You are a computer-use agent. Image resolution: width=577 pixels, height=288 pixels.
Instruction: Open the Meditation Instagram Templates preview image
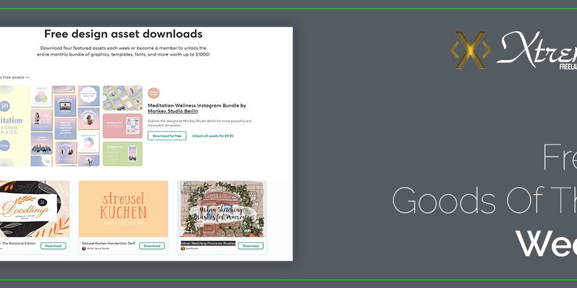[50, 126]
